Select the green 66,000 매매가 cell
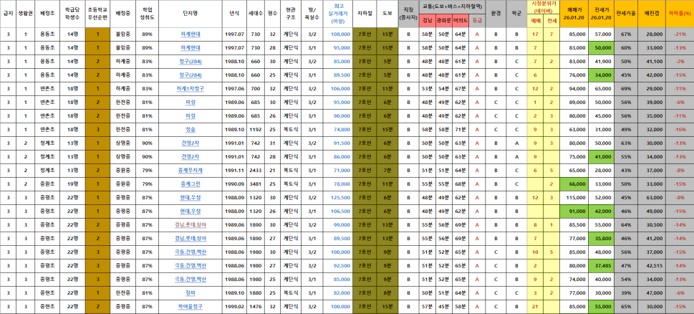The height and width of the screenshot is (314, 694). tap(574, 184)
